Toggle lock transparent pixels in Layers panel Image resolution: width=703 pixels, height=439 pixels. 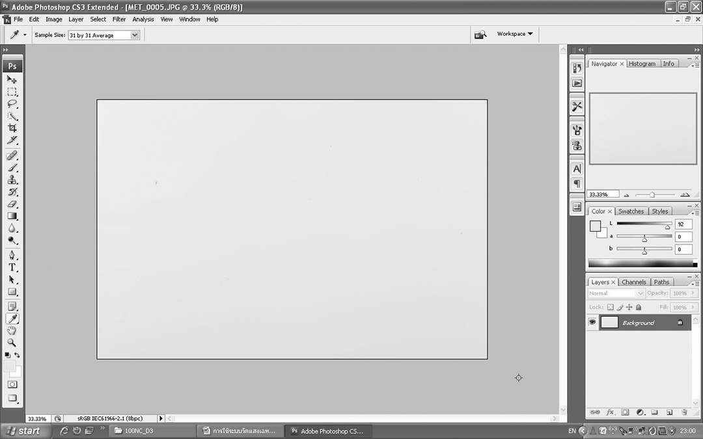tap(611, 307)
